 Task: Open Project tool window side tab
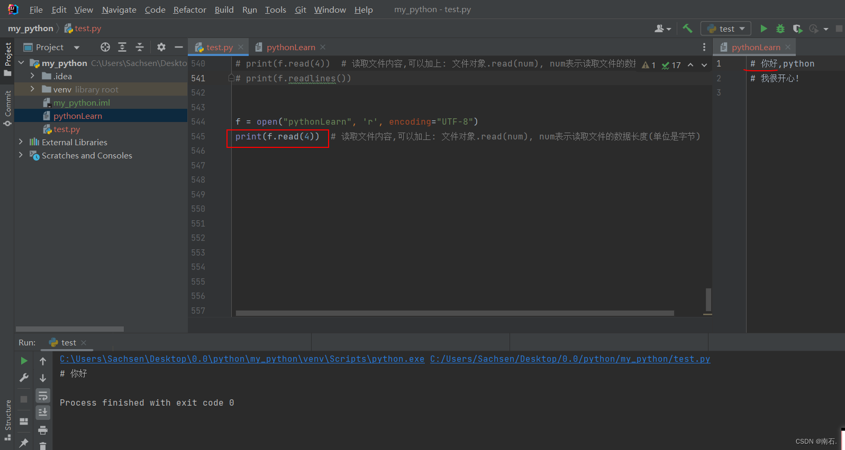click(x=7, y=59)
